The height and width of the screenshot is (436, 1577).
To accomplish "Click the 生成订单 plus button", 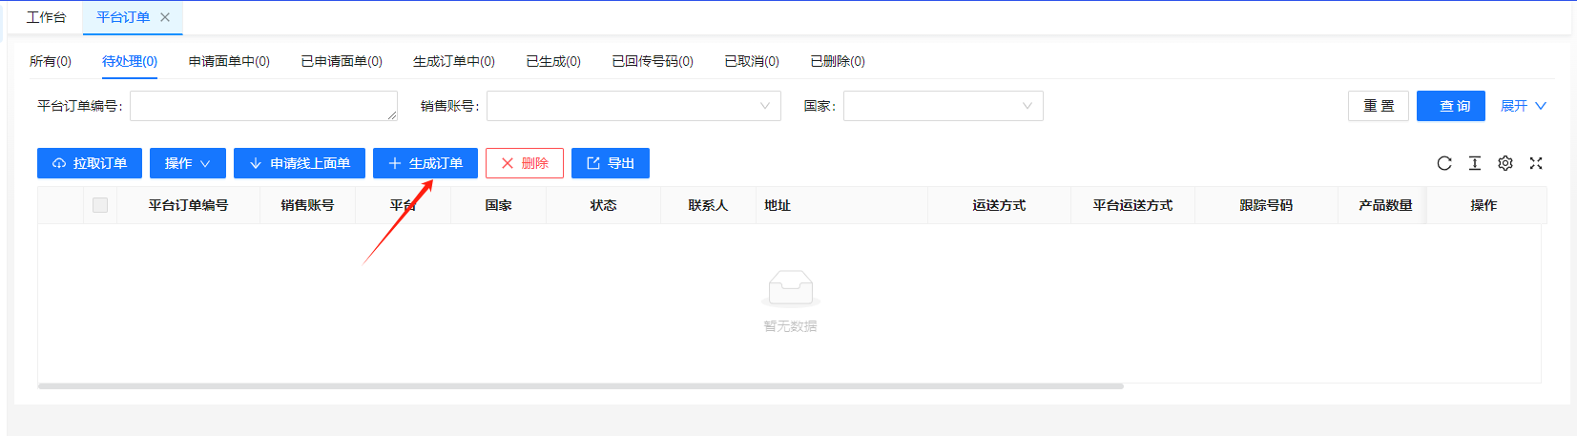I will (425, 163).
